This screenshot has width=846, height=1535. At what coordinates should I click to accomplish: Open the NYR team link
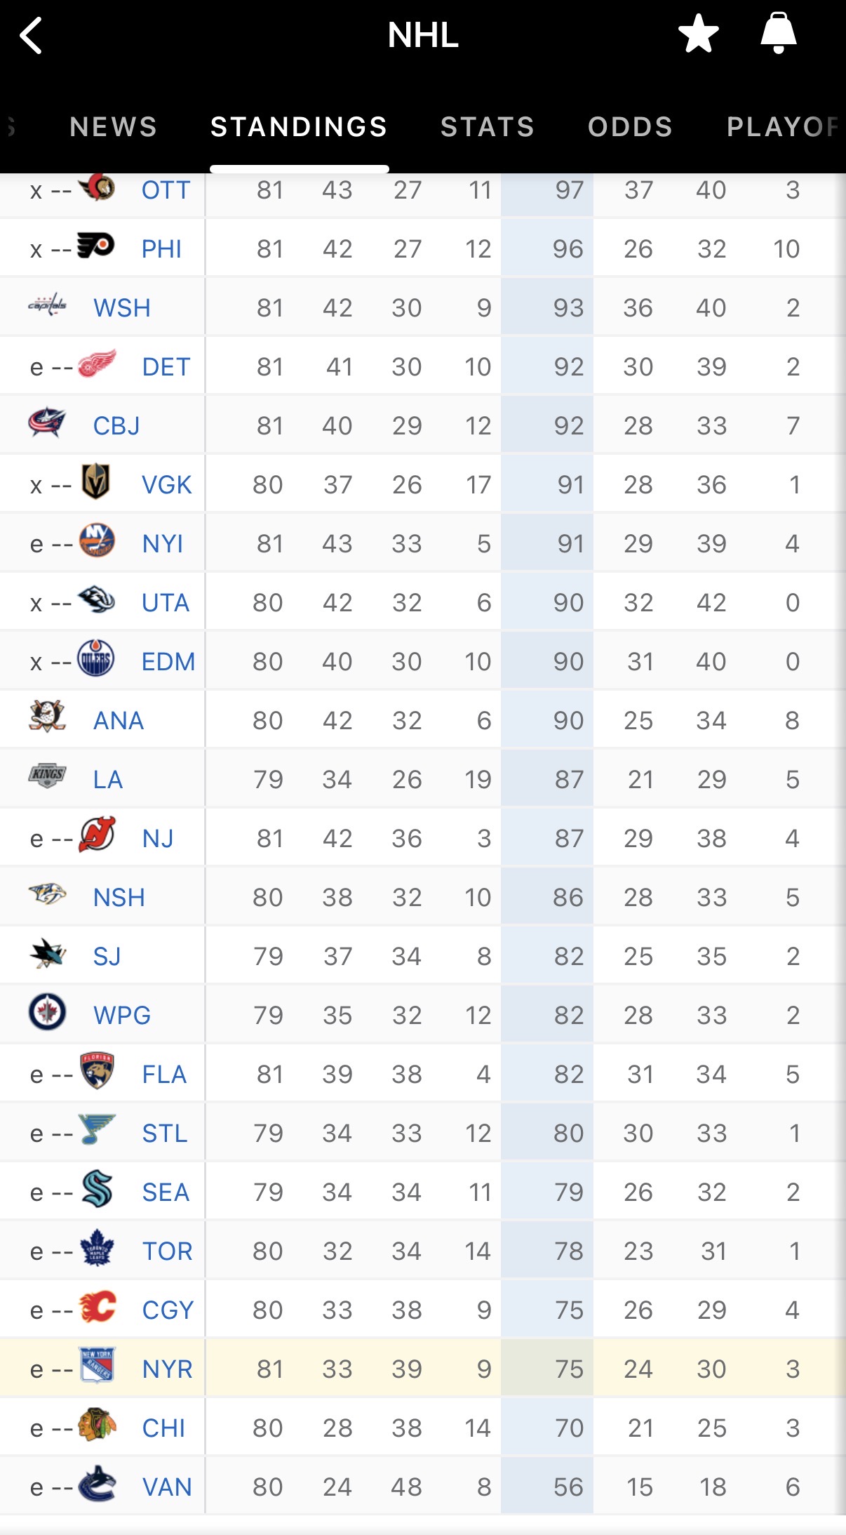tap(167, 1369)
